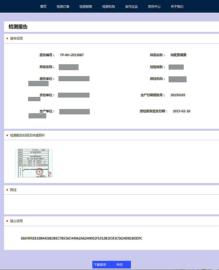219x270 pixels.
Task: Click the 检测报告扫码文件或照片 section header
Action: (x=28, y=135)
